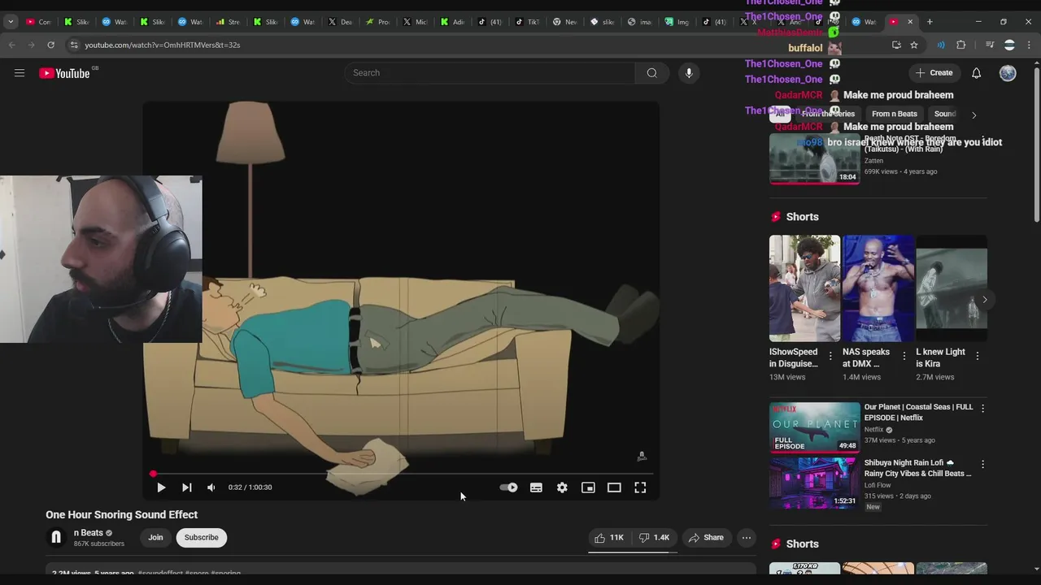Open more actions under video

point(747,538)
